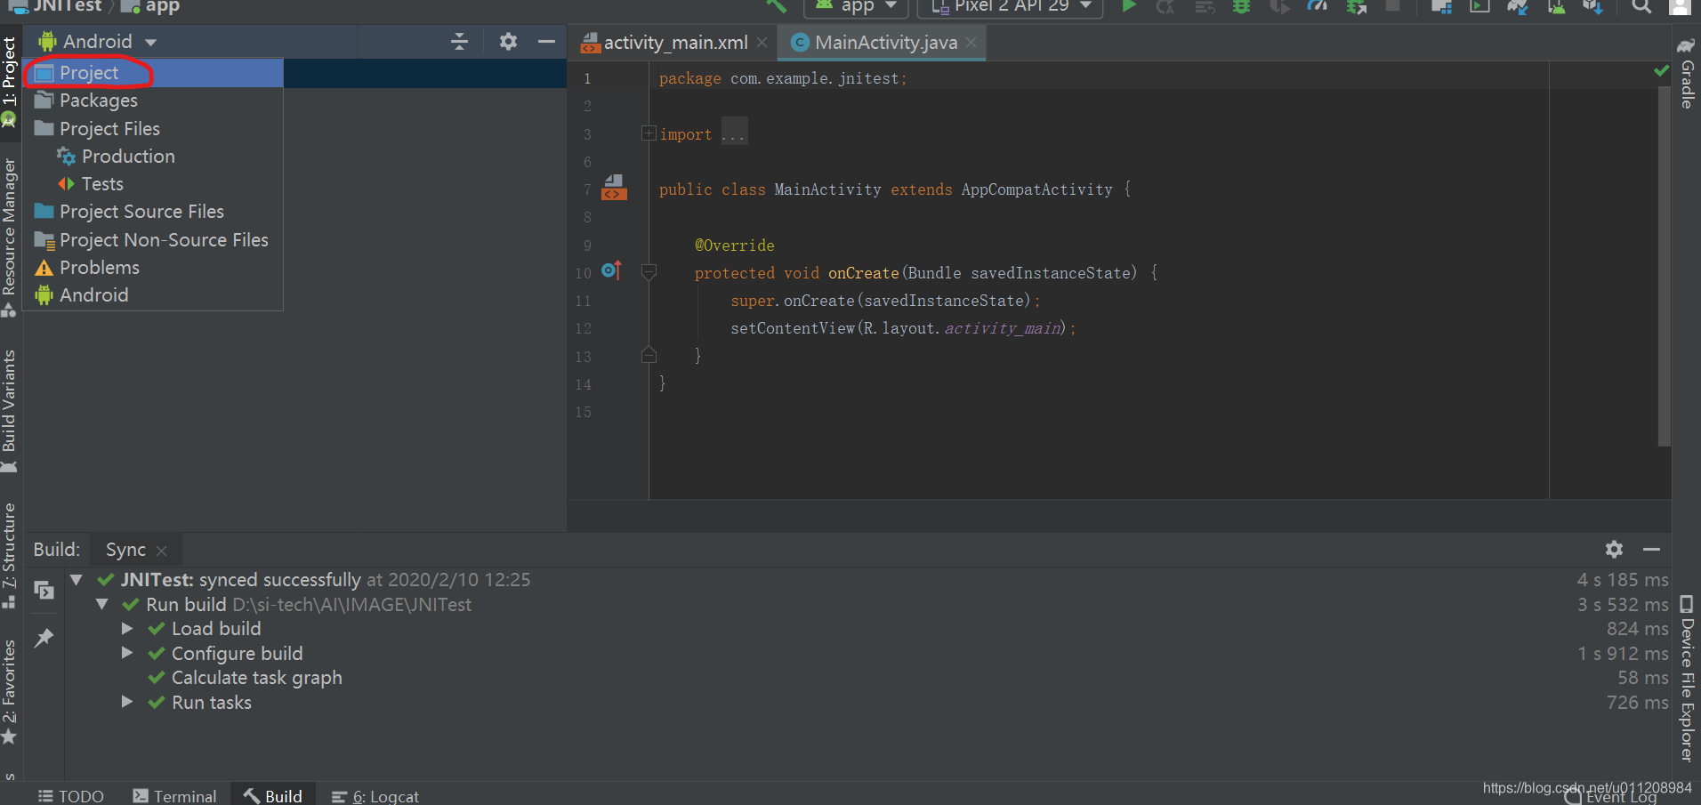The width and height of the screenshot is (1701, 805).
Task: Click Collapse All icon in Project panel
Action: pyautogui.click(x=459, y=41)
